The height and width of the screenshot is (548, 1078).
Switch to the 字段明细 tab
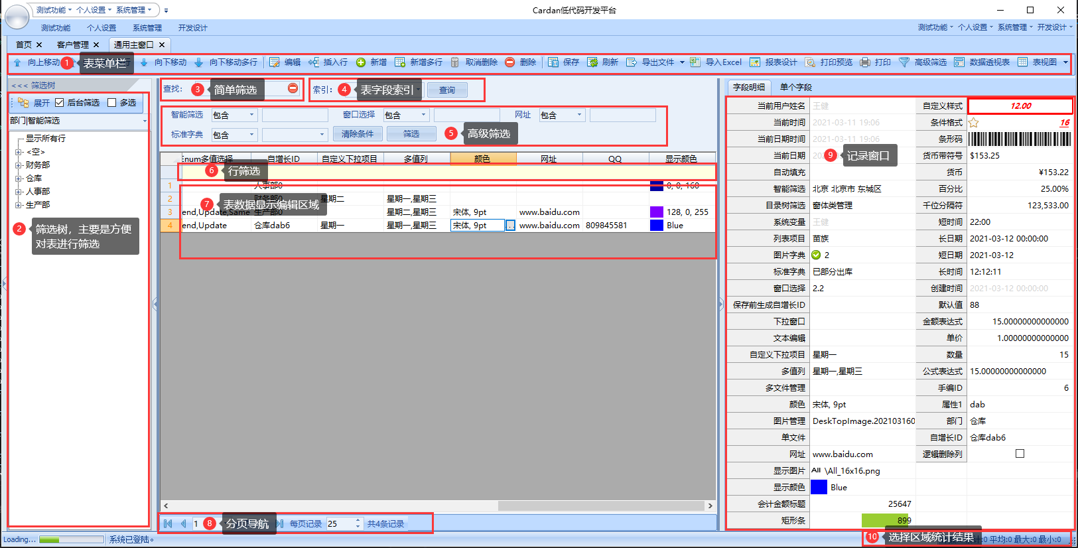tap(749, 87)
